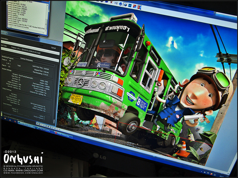Screen dimensions: 238x178
Task: Click the duplicate to Max frame buffer icon
Action: (x=116, y=3)
